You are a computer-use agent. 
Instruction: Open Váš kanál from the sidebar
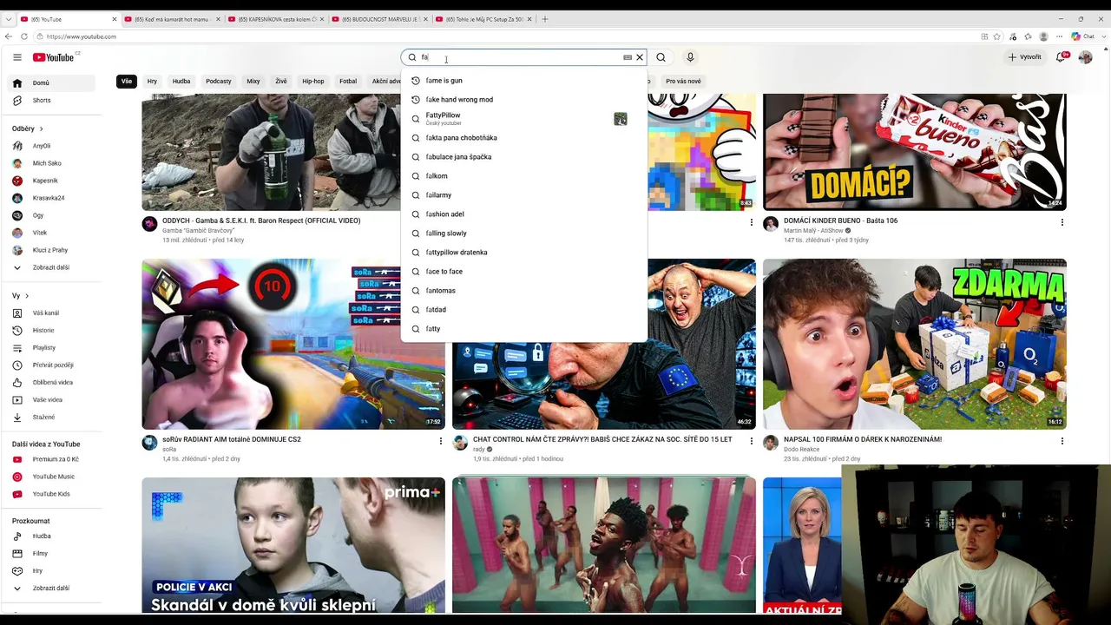point(51,313)
